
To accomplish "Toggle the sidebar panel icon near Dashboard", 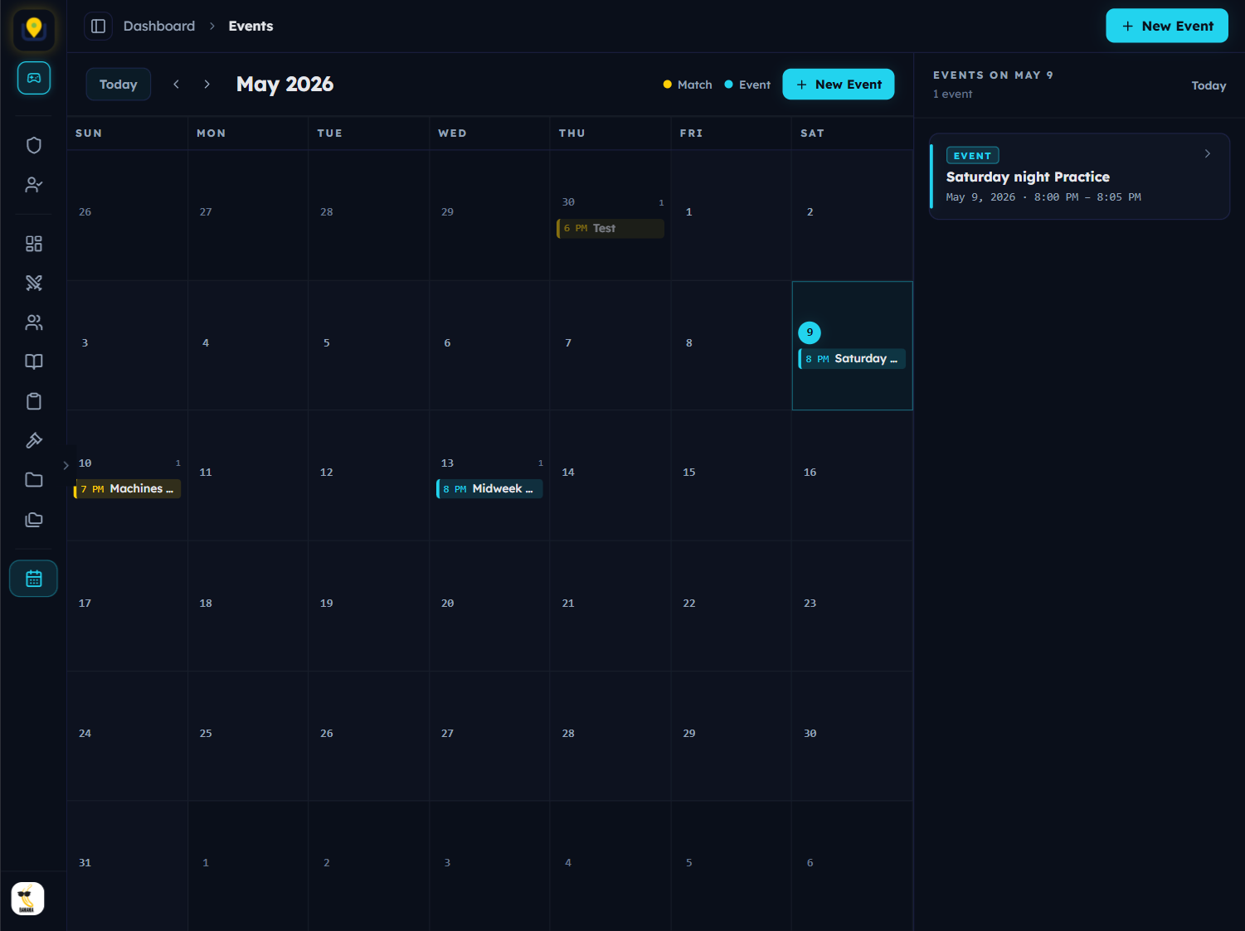I will coord(98,27).
